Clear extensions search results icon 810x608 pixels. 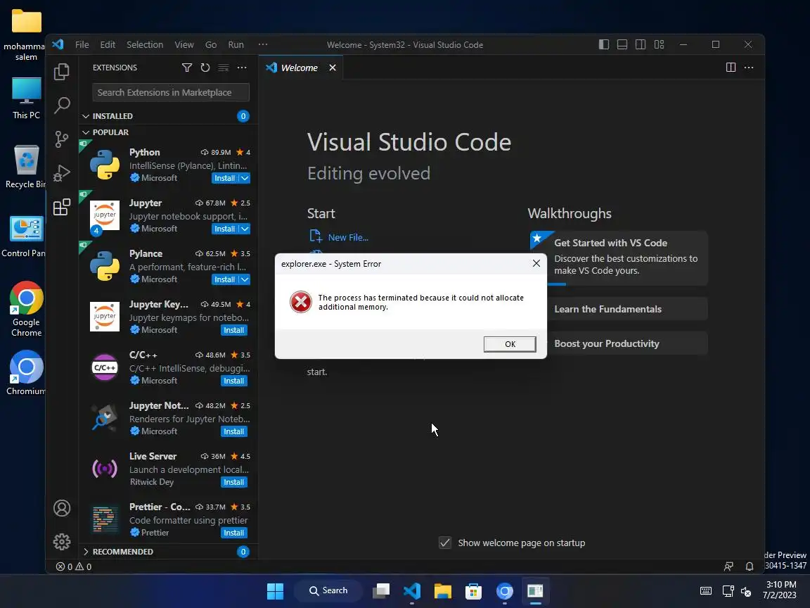(x=223, y=68)
